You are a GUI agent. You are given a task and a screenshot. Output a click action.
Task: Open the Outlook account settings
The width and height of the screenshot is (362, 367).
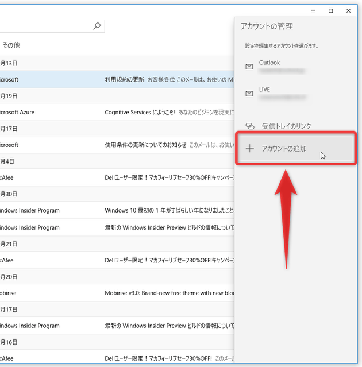296,67
